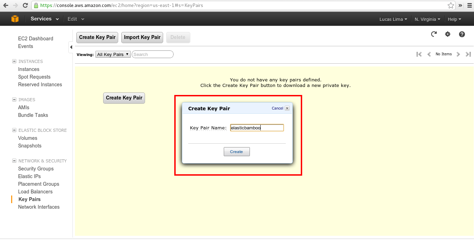Collapse the left navigation pane arrow
Viewport: 474px width, 240px height.
(71, 47)
